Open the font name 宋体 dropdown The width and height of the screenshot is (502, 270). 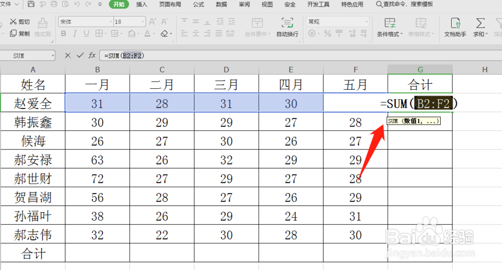pos(111,22)
